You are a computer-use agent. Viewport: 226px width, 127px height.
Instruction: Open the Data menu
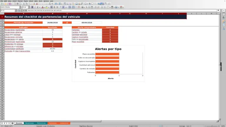tap(36, 1)
